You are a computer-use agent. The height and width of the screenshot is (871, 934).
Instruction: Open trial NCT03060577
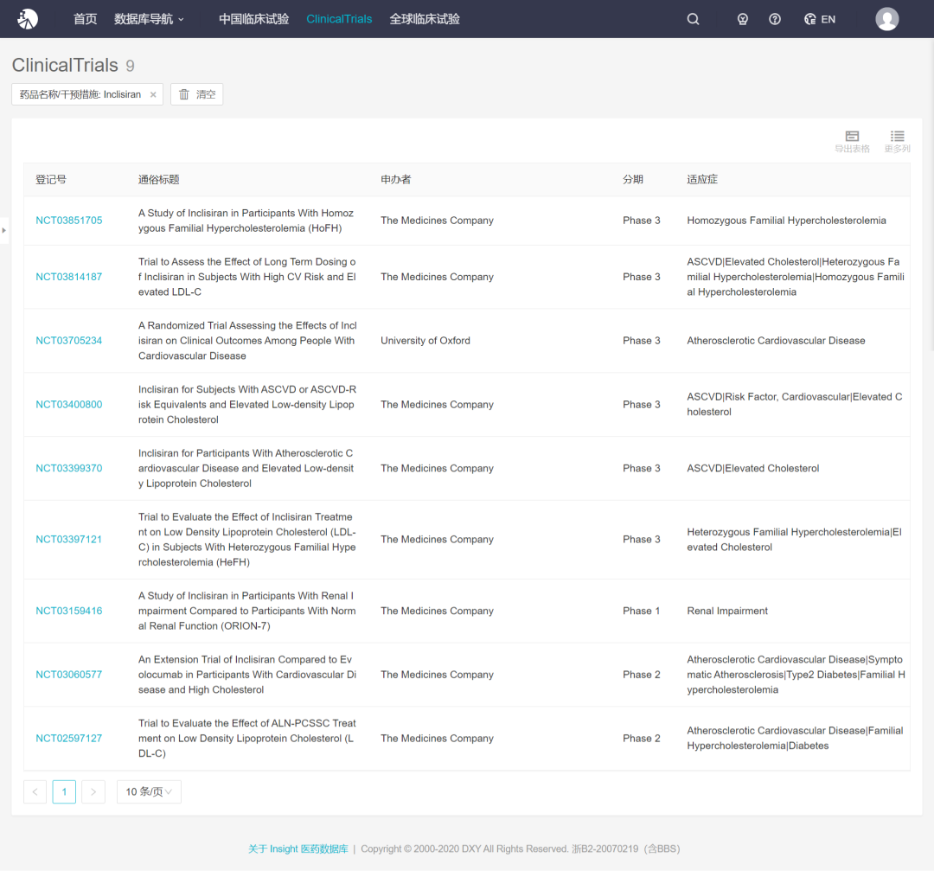coord(69,675)
